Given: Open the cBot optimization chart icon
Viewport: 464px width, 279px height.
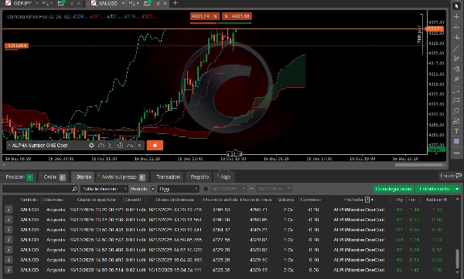Looking at the screenshot, I should coord(130,146).
